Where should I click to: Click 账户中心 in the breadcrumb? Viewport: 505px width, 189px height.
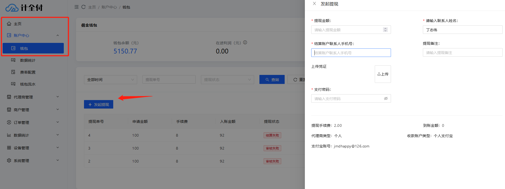[109, 7]
